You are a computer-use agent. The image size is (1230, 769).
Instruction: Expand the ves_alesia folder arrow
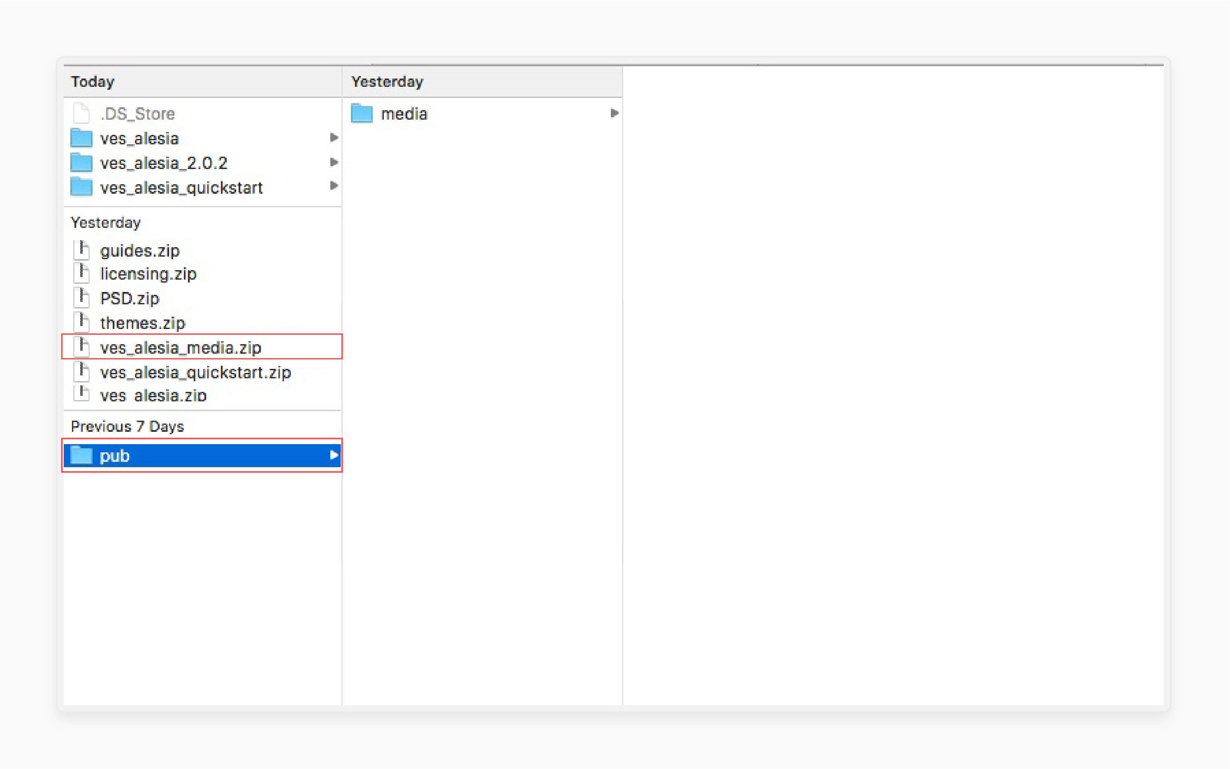pyautogui.click(x=334, y=137)
